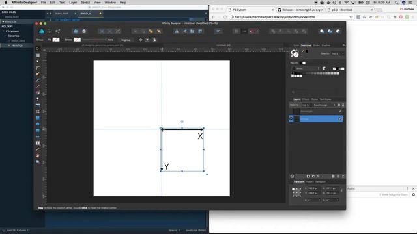Collapse the libraries folder in editor sidebar
The width and height of the screenshot is (417, 234).
[x=5, y=36]
